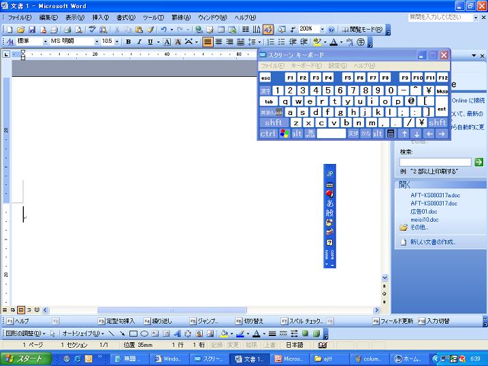488x366 pixels.
Task: Open the Word Help question mark icon
Action: point(331,29)
